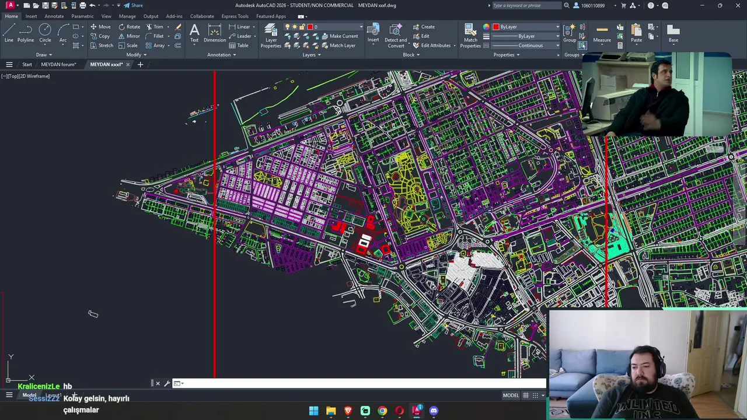Toggle the layer lightbulb on/off icon

click(x=288, y=27)
